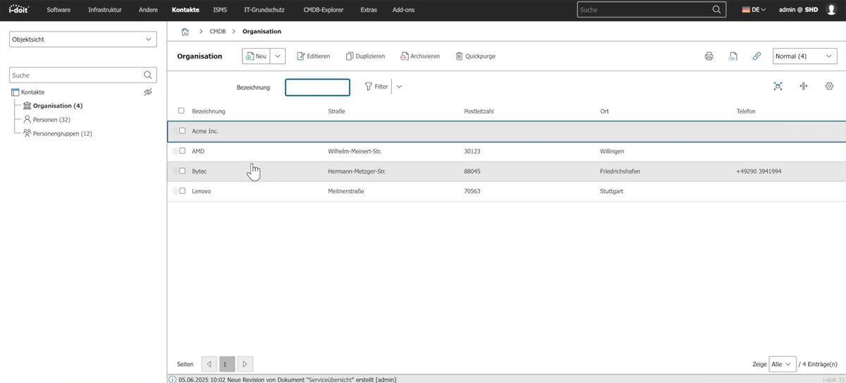Screen dimensions: 846x383
Task: Click the Kontakte tree root icon
Action: [16, 92]
